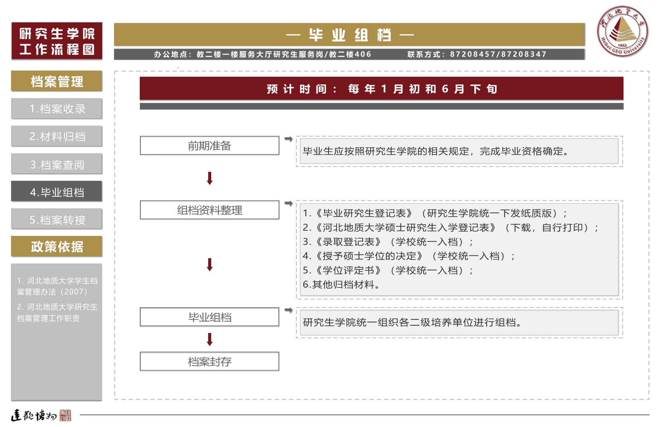Click the red down arrow below 组档资料整理
The height and width of the screenshot is (427, 660).
[209, 264]
